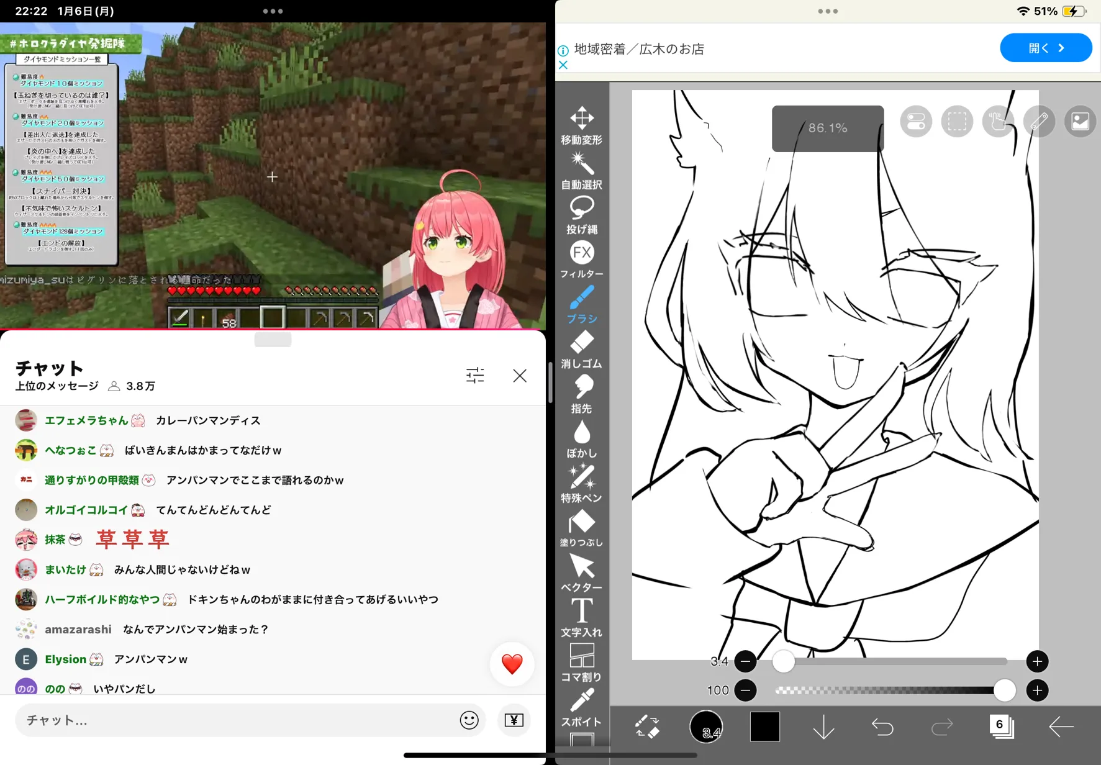
Task: Toggle brush and eraser swap icon
Action: tap(646, 726)
